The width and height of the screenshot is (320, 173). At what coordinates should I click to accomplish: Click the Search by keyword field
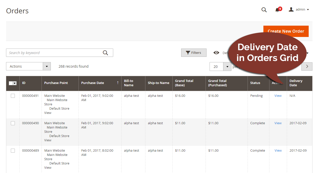(x=50, y=53)
